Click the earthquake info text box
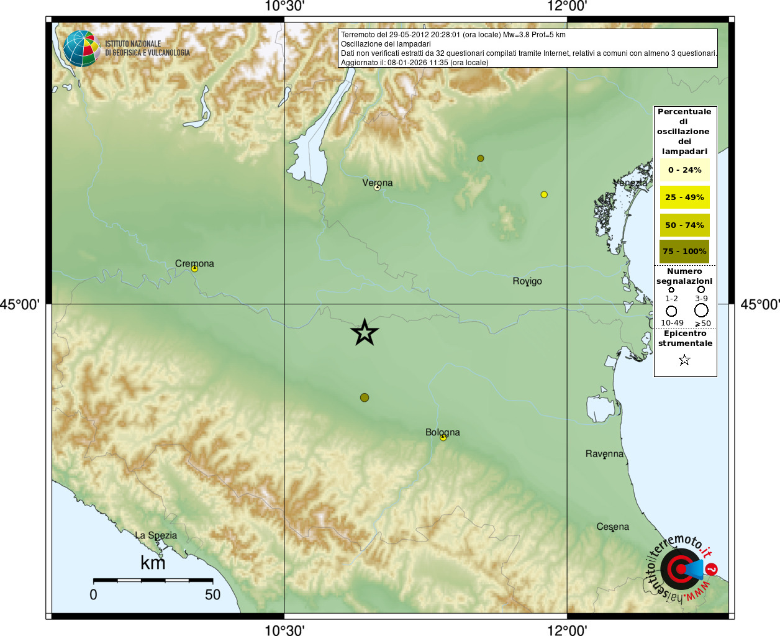 click(x=528, y=48)
